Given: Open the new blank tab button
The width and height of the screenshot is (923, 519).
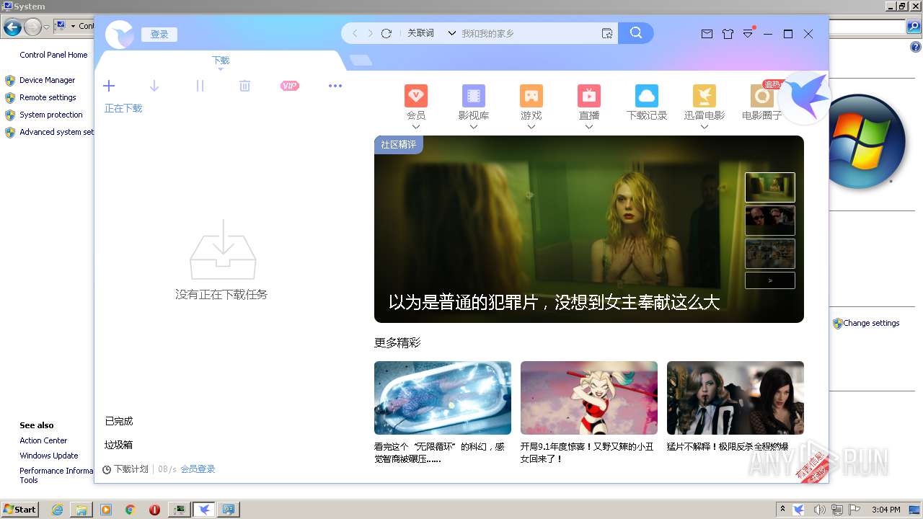Looking at the screenshot, I should [x=361, y=61].
